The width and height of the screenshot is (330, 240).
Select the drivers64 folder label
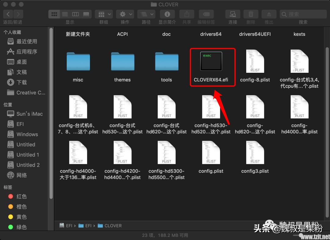point(211,34)
